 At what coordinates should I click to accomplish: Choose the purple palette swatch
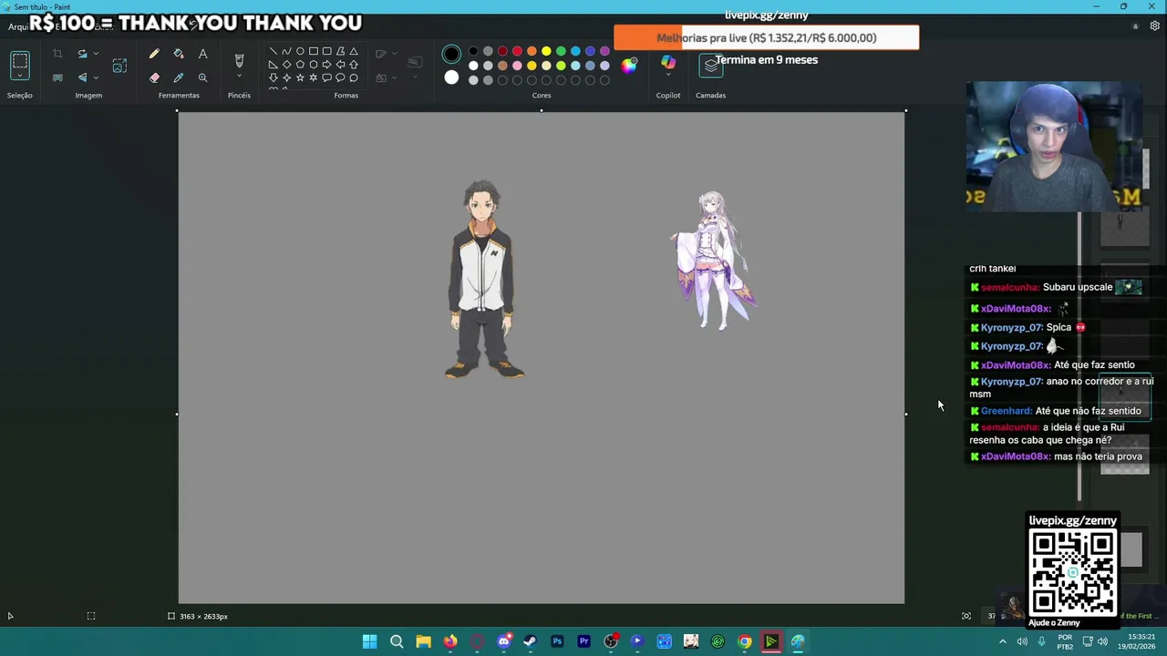[x=604, y=51]
